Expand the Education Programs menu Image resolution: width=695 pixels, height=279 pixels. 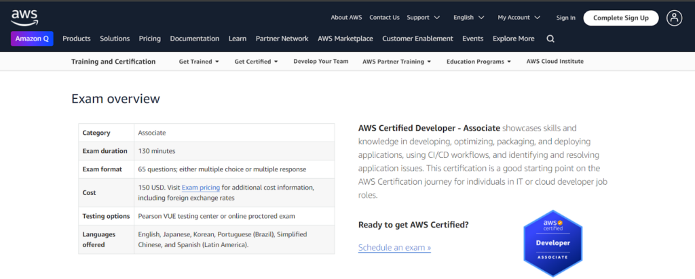(478, 62)
